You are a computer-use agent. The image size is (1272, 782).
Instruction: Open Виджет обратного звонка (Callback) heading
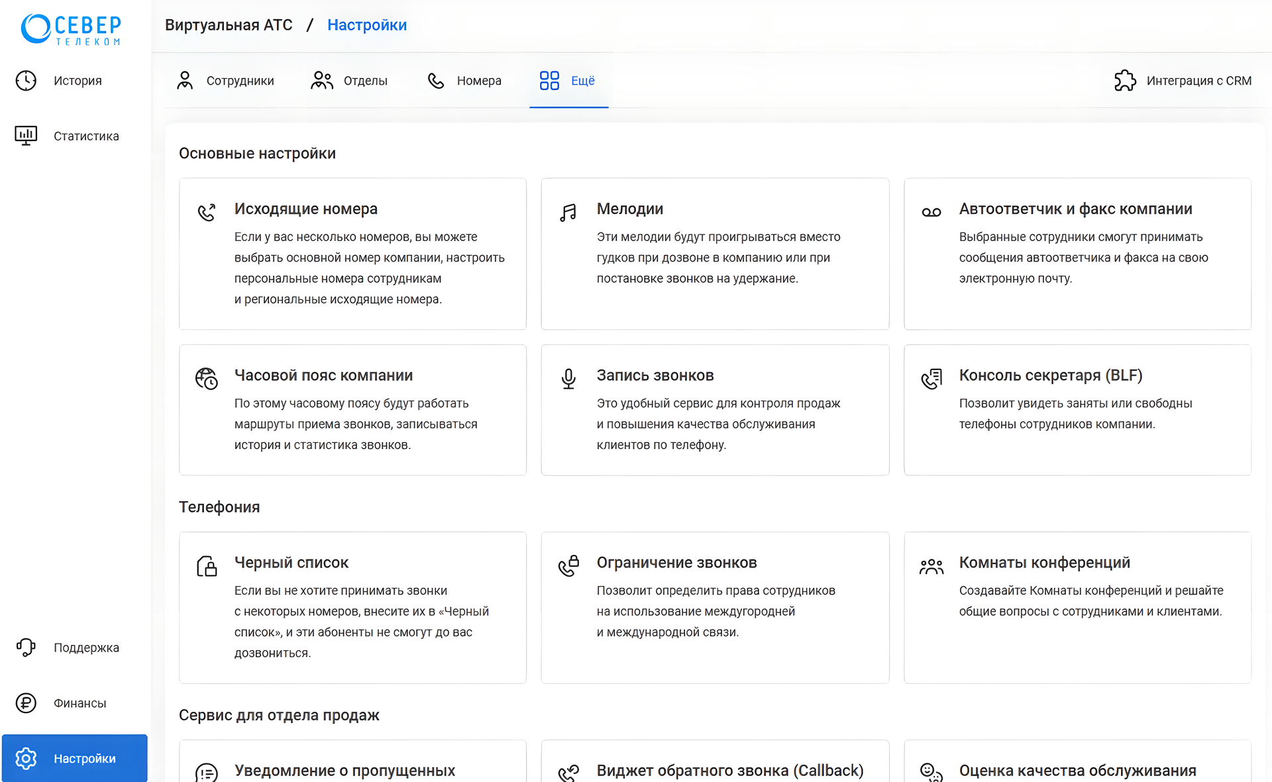pos(730,771)
